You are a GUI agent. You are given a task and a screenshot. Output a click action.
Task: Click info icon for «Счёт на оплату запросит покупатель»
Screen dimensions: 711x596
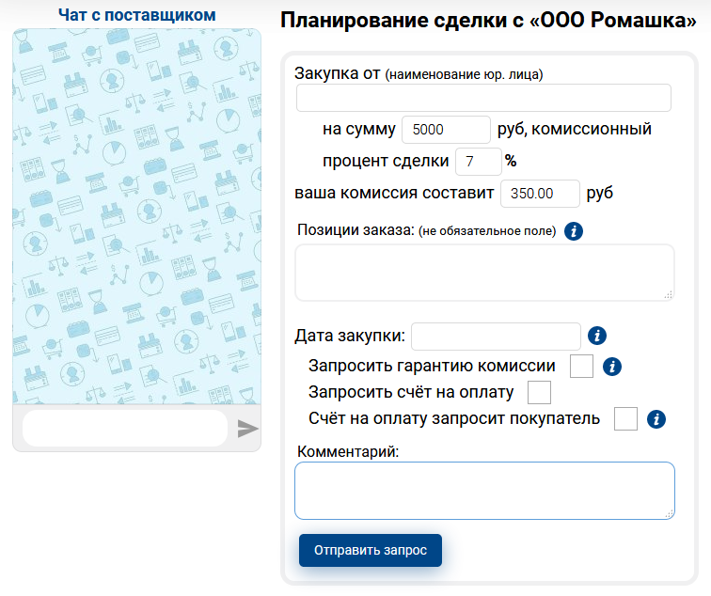point(656,419)
